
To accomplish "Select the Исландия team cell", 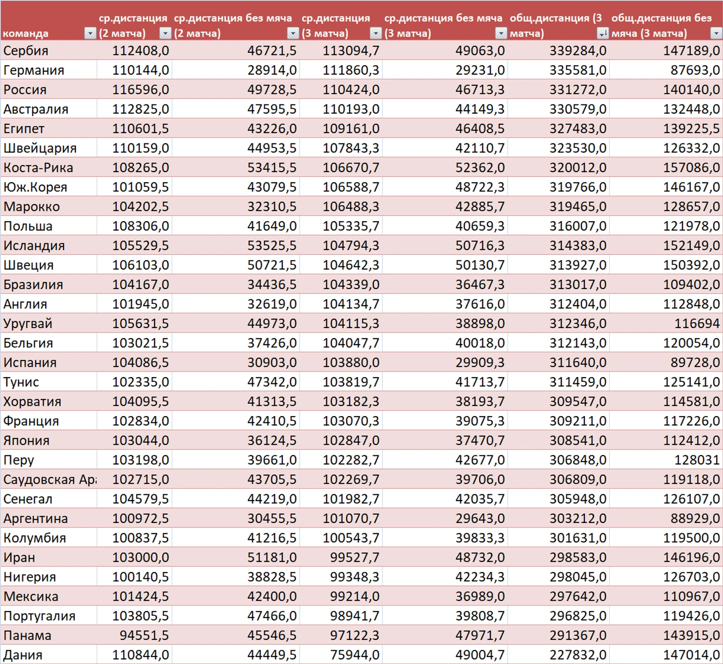I will pyautogui.click(x=49, y=245).
